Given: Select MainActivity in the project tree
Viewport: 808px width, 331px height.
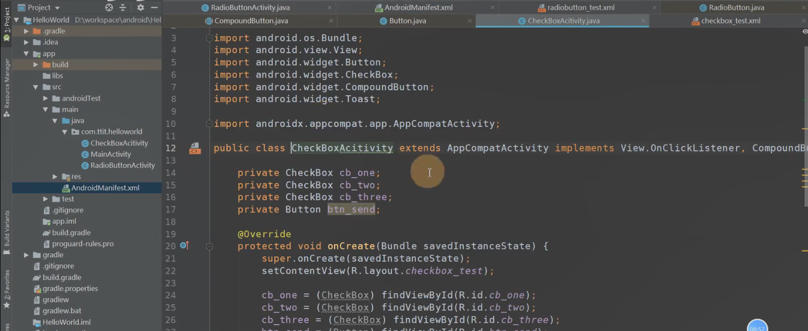Looking at the screenshot, I should coord(110,154).
